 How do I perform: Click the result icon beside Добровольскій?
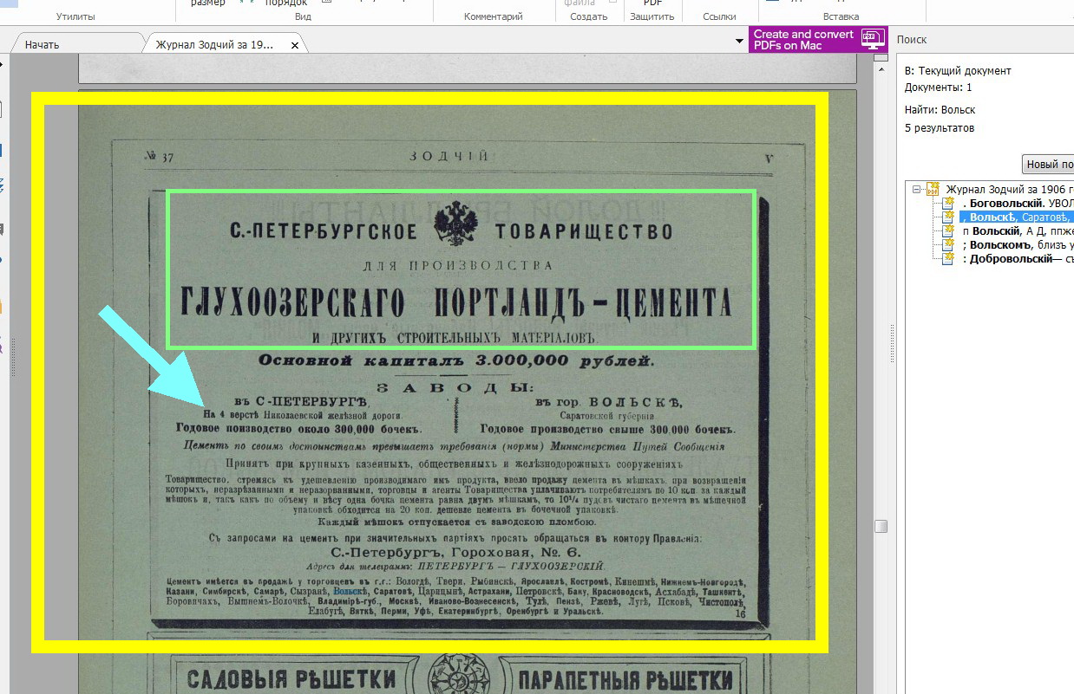tap(948, 258)
